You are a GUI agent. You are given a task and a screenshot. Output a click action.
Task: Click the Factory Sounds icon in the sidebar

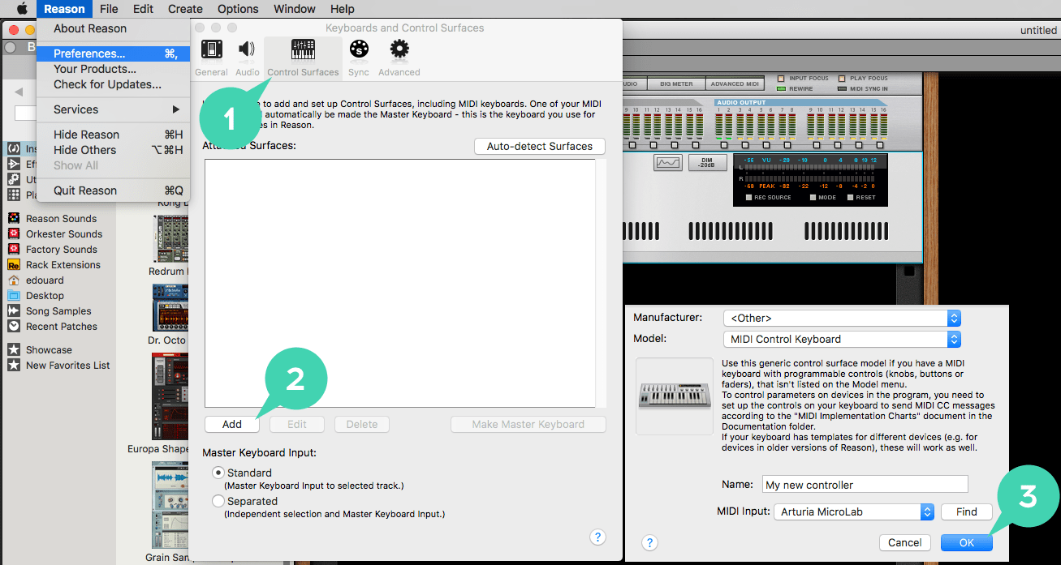13,249
